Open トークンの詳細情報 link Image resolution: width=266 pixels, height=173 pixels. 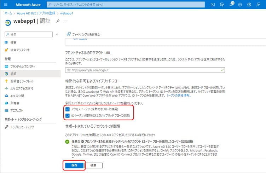[178, 95]
